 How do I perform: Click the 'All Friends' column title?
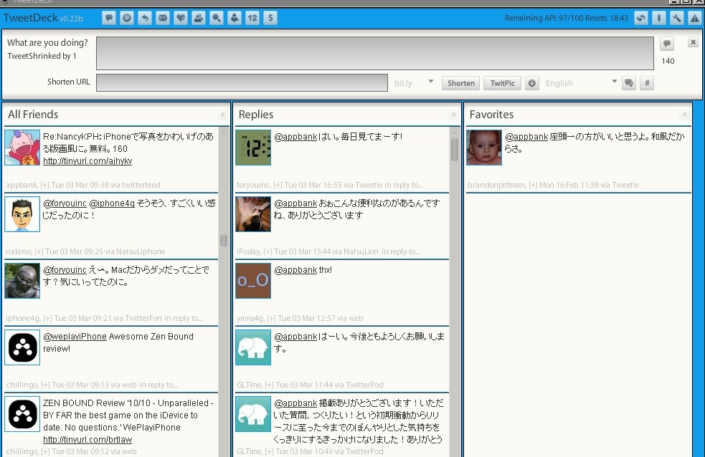33,115
